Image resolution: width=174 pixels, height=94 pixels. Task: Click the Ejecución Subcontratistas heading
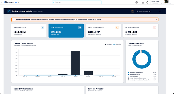[23, 89]
